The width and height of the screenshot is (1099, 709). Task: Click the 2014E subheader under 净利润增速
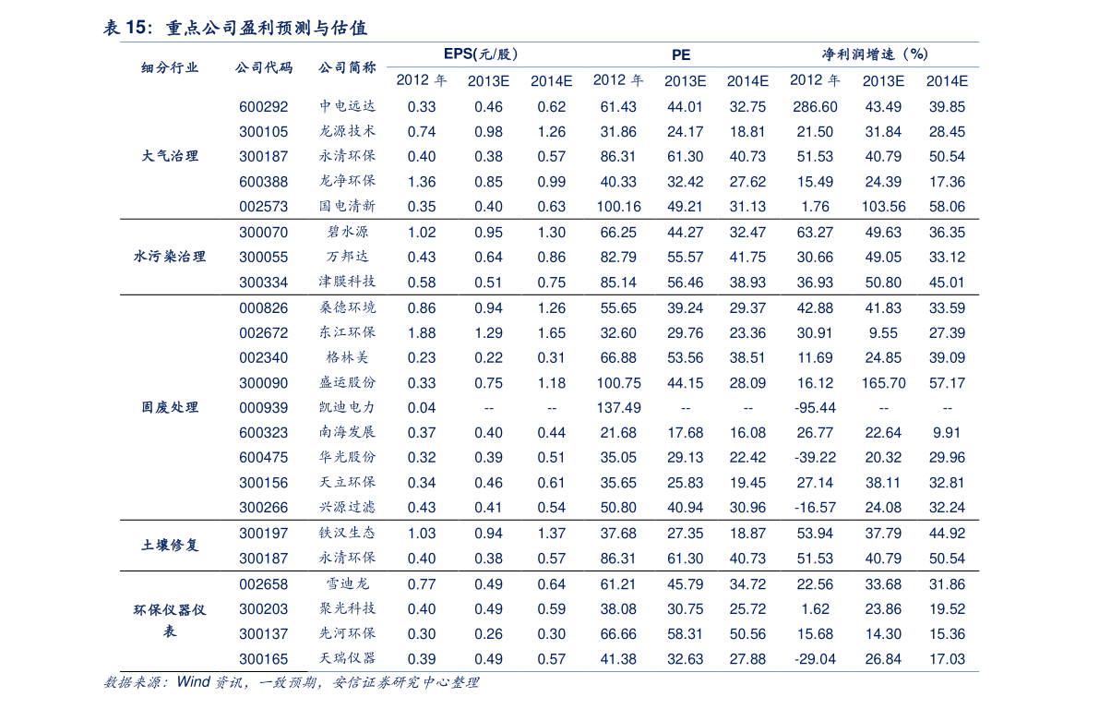tap(947, 81)
